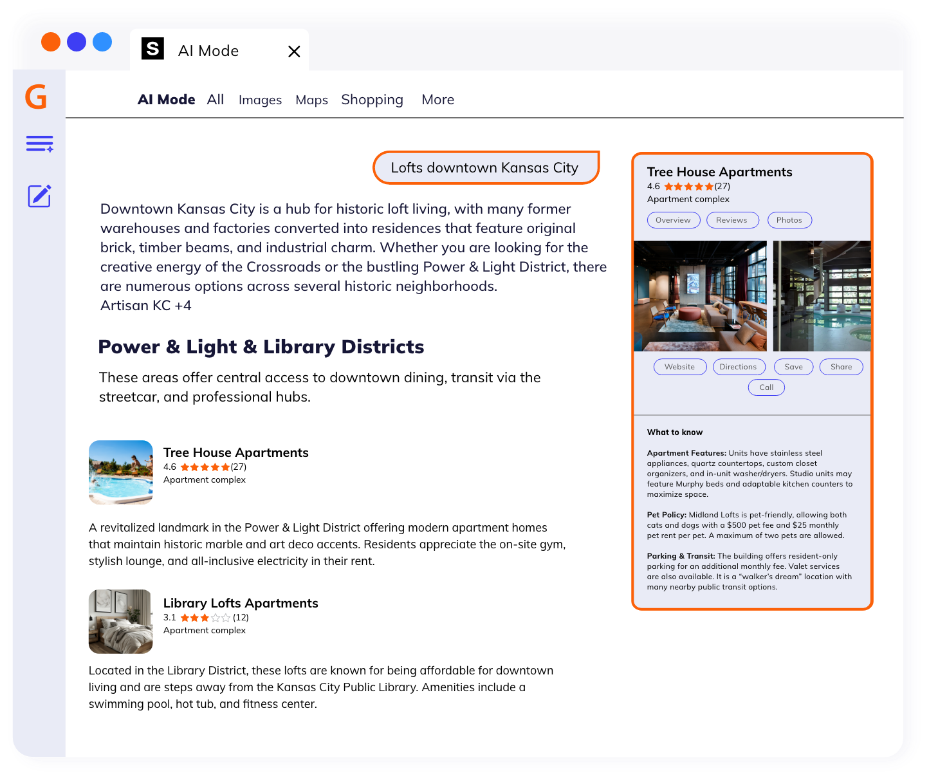Open the Maps tab
Viewport: 929px width, 780px height.
312,100
